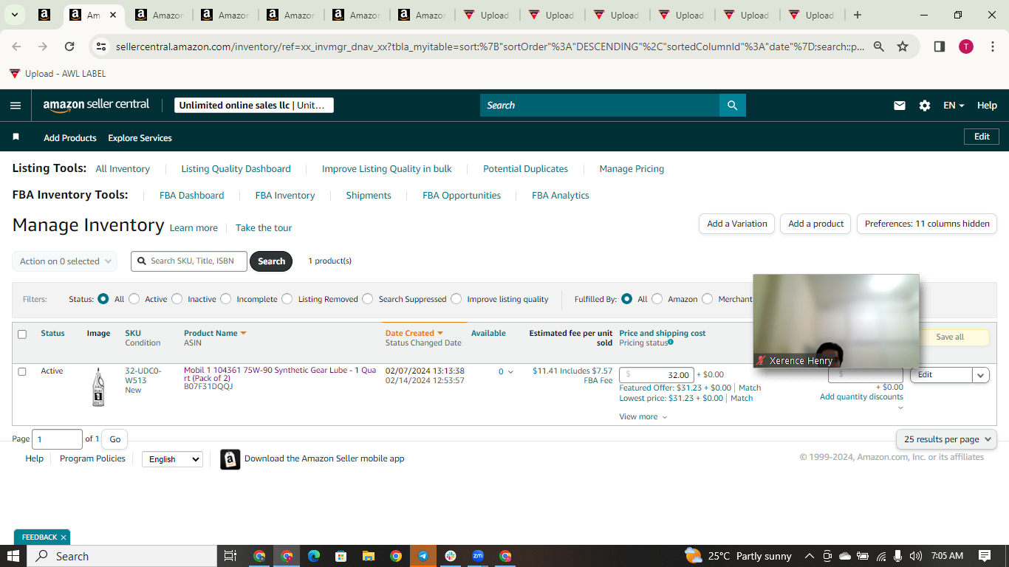
Task: Open the Shipments tool
Action: click(369, 196)
